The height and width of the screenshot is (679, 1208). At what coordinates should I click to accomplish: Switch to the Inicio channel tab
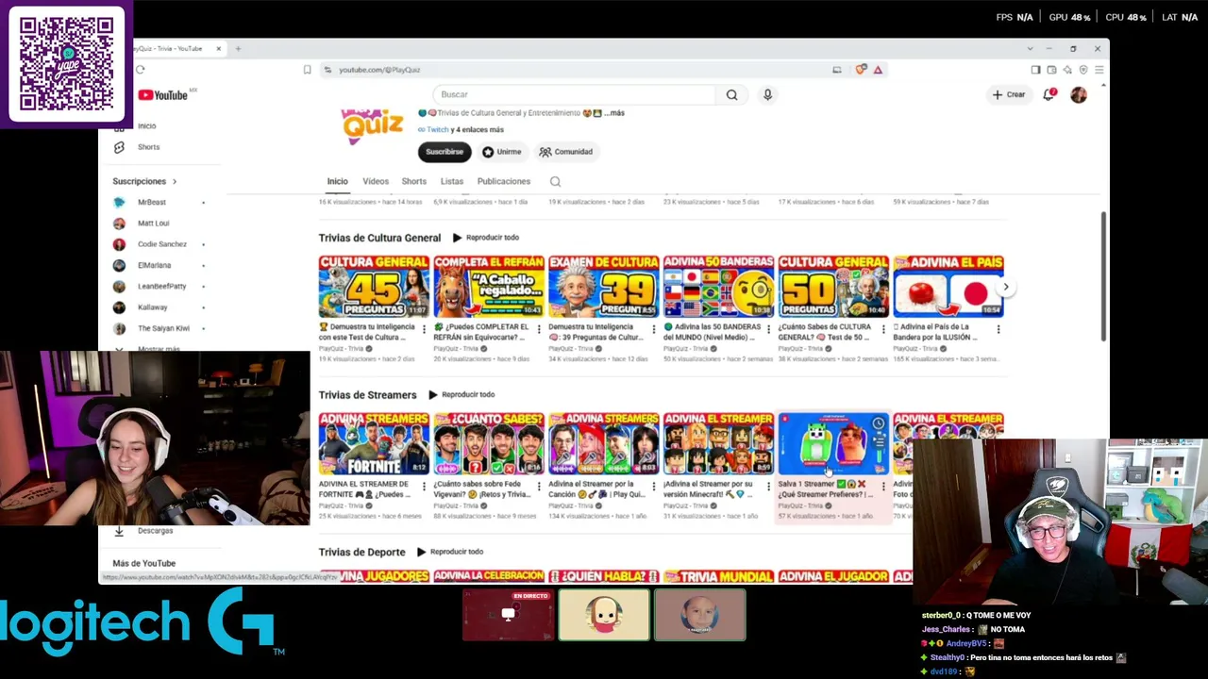click(337, 181)
